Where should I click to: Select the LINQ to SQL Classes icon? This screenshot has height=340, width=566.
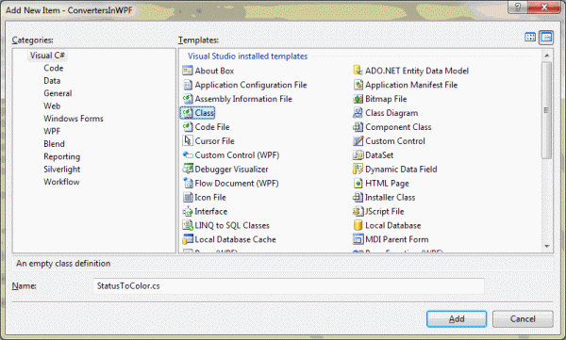[188, 225]
